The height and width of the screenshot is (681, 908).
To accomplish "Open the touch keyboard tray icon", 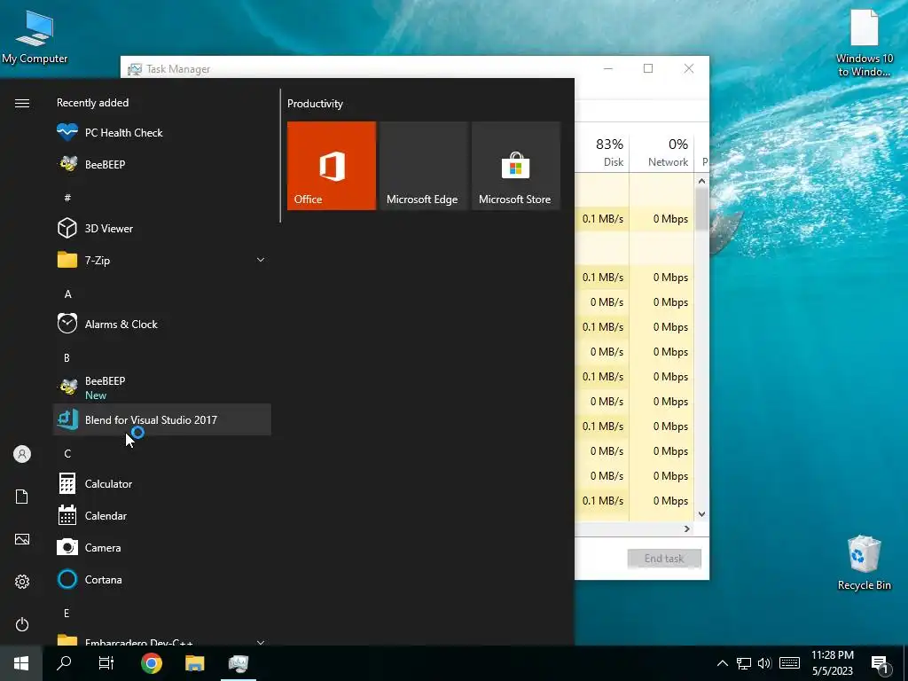I will (x=789, y=663).
